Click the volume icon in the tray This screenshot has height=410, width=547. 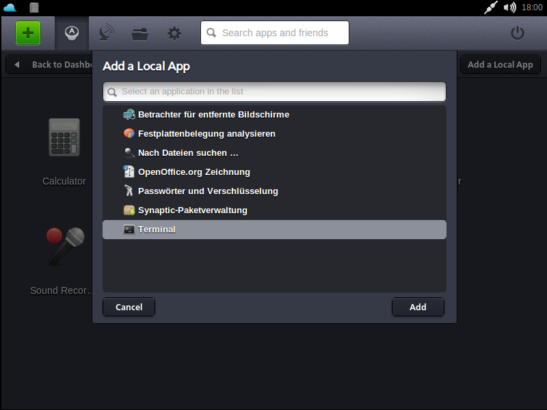509,8
